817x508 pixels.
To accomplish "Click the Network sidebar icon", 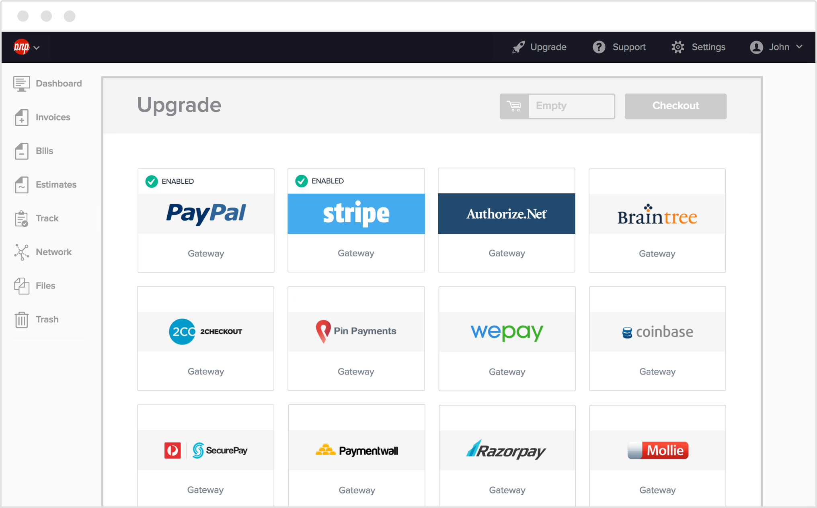I will point(21,252).
